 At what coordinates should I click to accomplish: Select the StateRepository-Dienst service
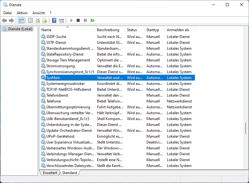click(x=117, y=54)
